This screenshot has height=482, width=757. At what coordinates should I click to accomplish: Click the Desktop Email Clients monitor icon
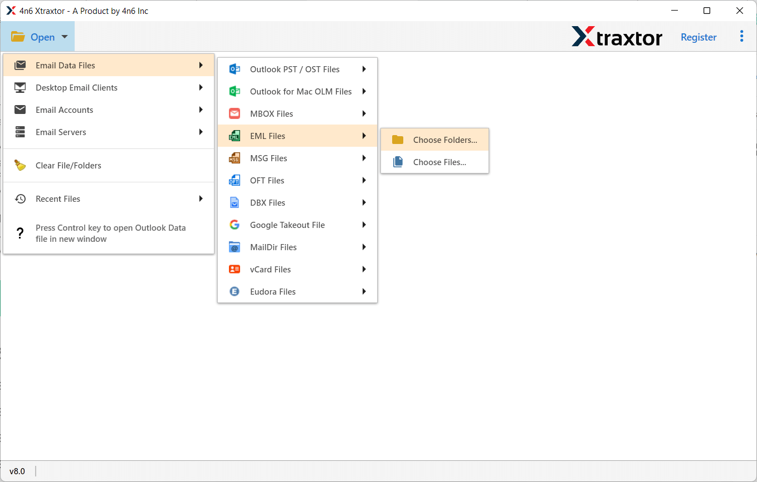click(x=20, y=87)
